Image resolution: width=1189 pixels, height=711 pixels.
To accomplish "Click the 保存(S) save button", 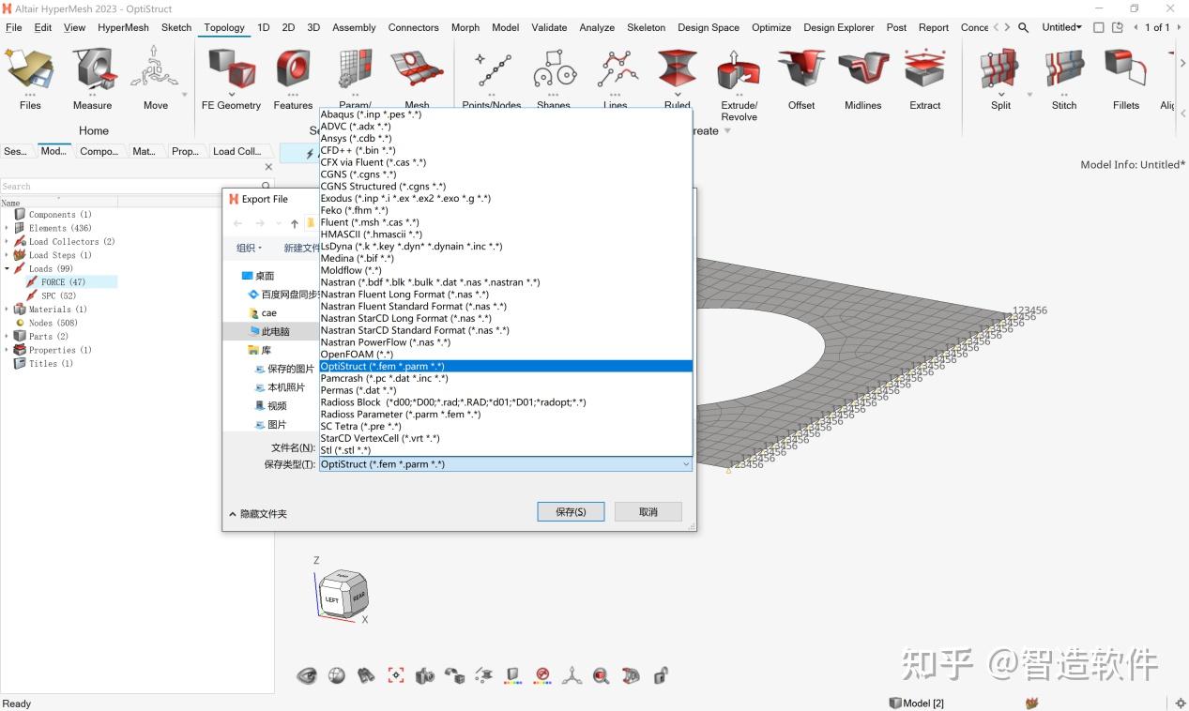I will click(570, 511).
